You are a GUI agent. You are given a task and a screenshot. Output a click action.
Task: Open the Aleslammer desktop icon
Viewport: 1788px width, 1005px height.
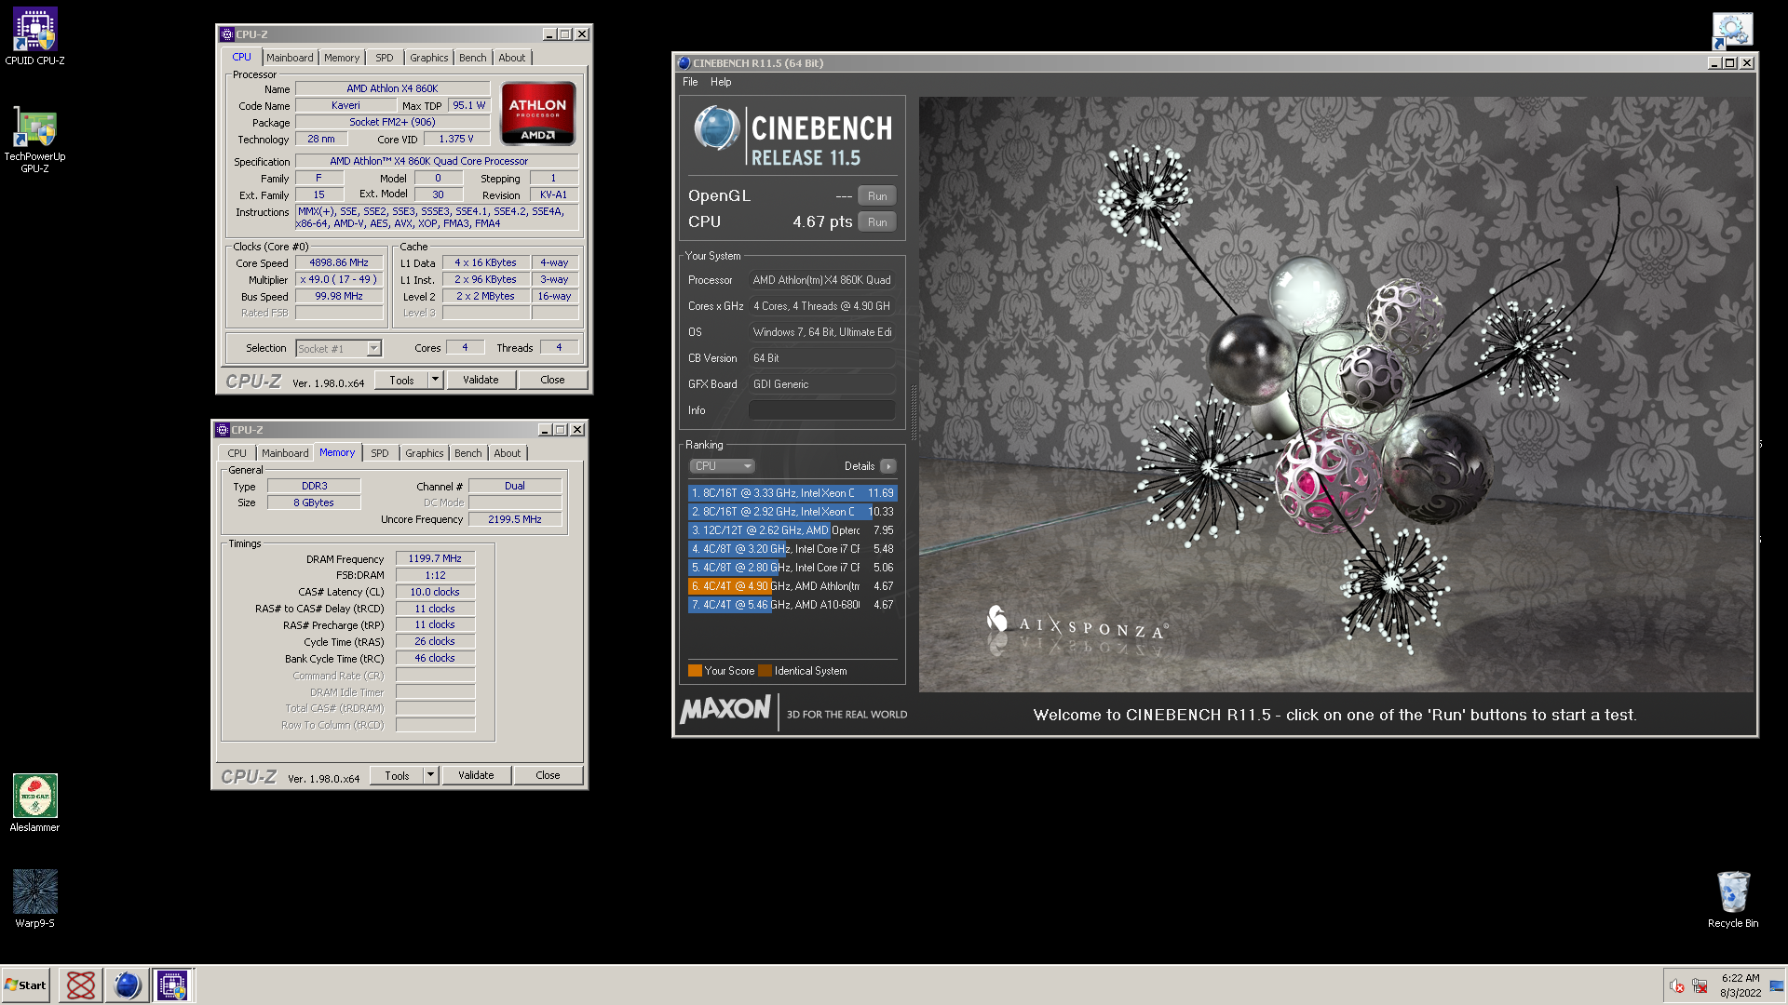pos(34,802)
